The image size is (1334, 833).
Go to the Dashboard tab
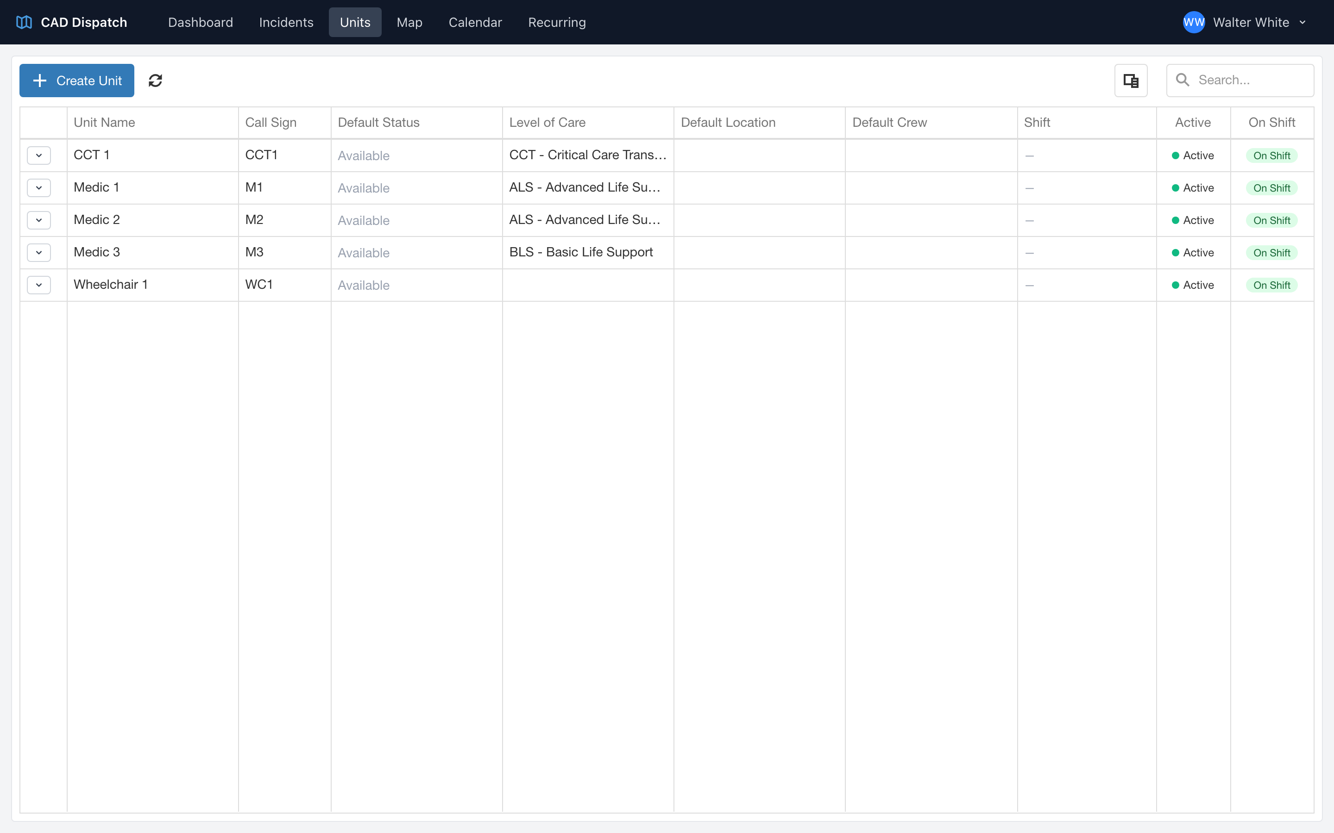(x=201, y=23)
